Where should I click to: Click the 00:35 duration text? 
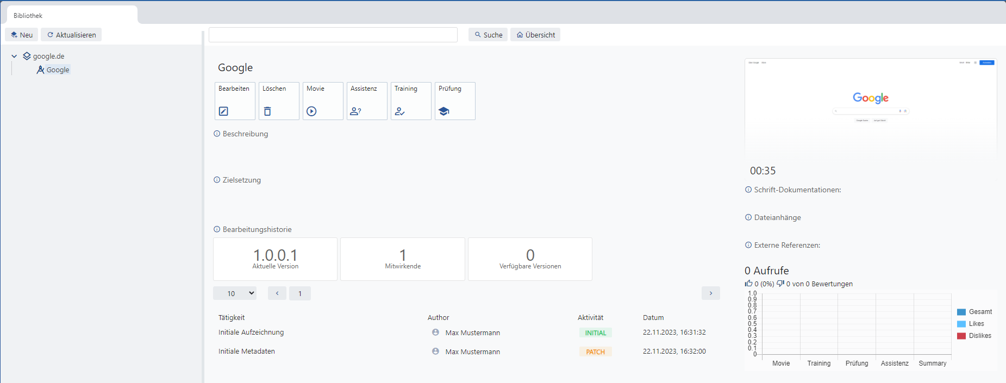tap(763, 171)
